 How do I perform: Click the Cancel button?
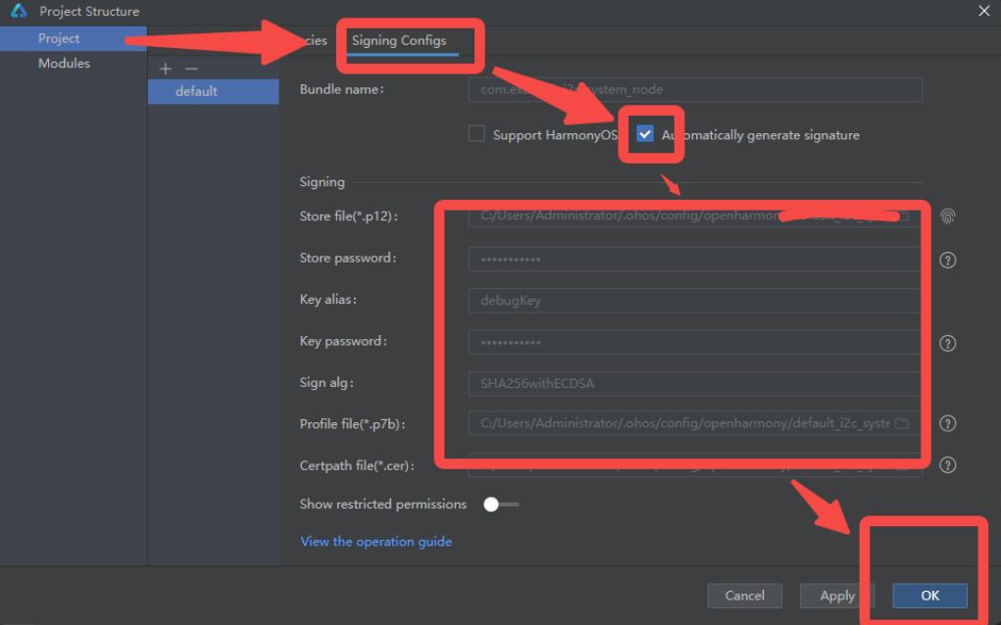tap(744, 596)
